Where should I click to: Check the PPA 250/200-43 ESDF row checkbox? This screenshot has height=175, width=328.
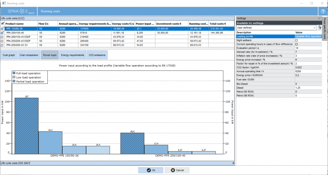[x=2, y=41]
